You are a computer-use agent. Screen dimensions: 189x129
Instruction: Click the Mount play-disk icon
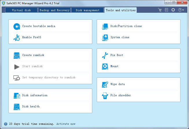click(105, 67)
